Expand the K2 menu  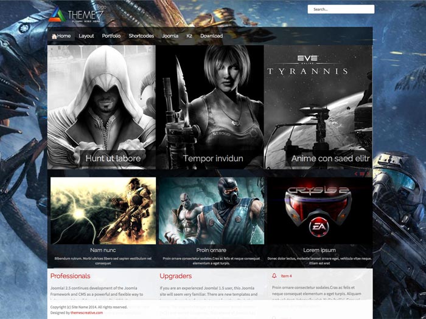(189, 36)
